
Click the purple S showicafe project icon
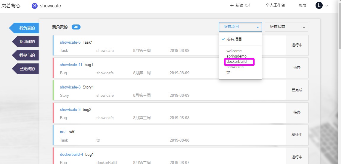pos(35,6)
